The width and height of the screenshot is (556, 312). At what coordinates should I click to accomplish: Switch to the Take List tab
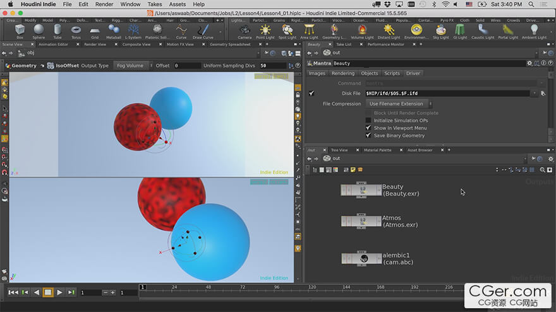point(344,44)
